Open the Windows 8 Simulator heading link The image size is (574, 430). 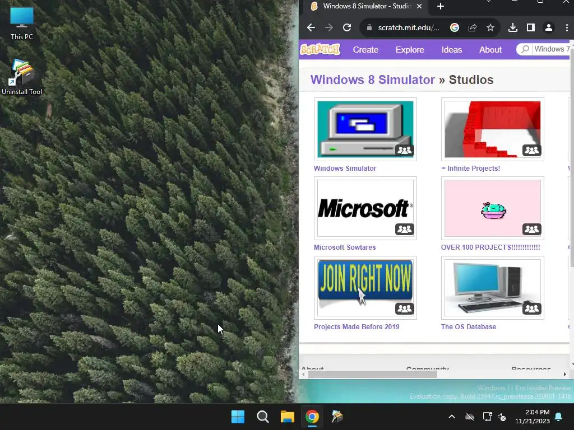(372, 80)
